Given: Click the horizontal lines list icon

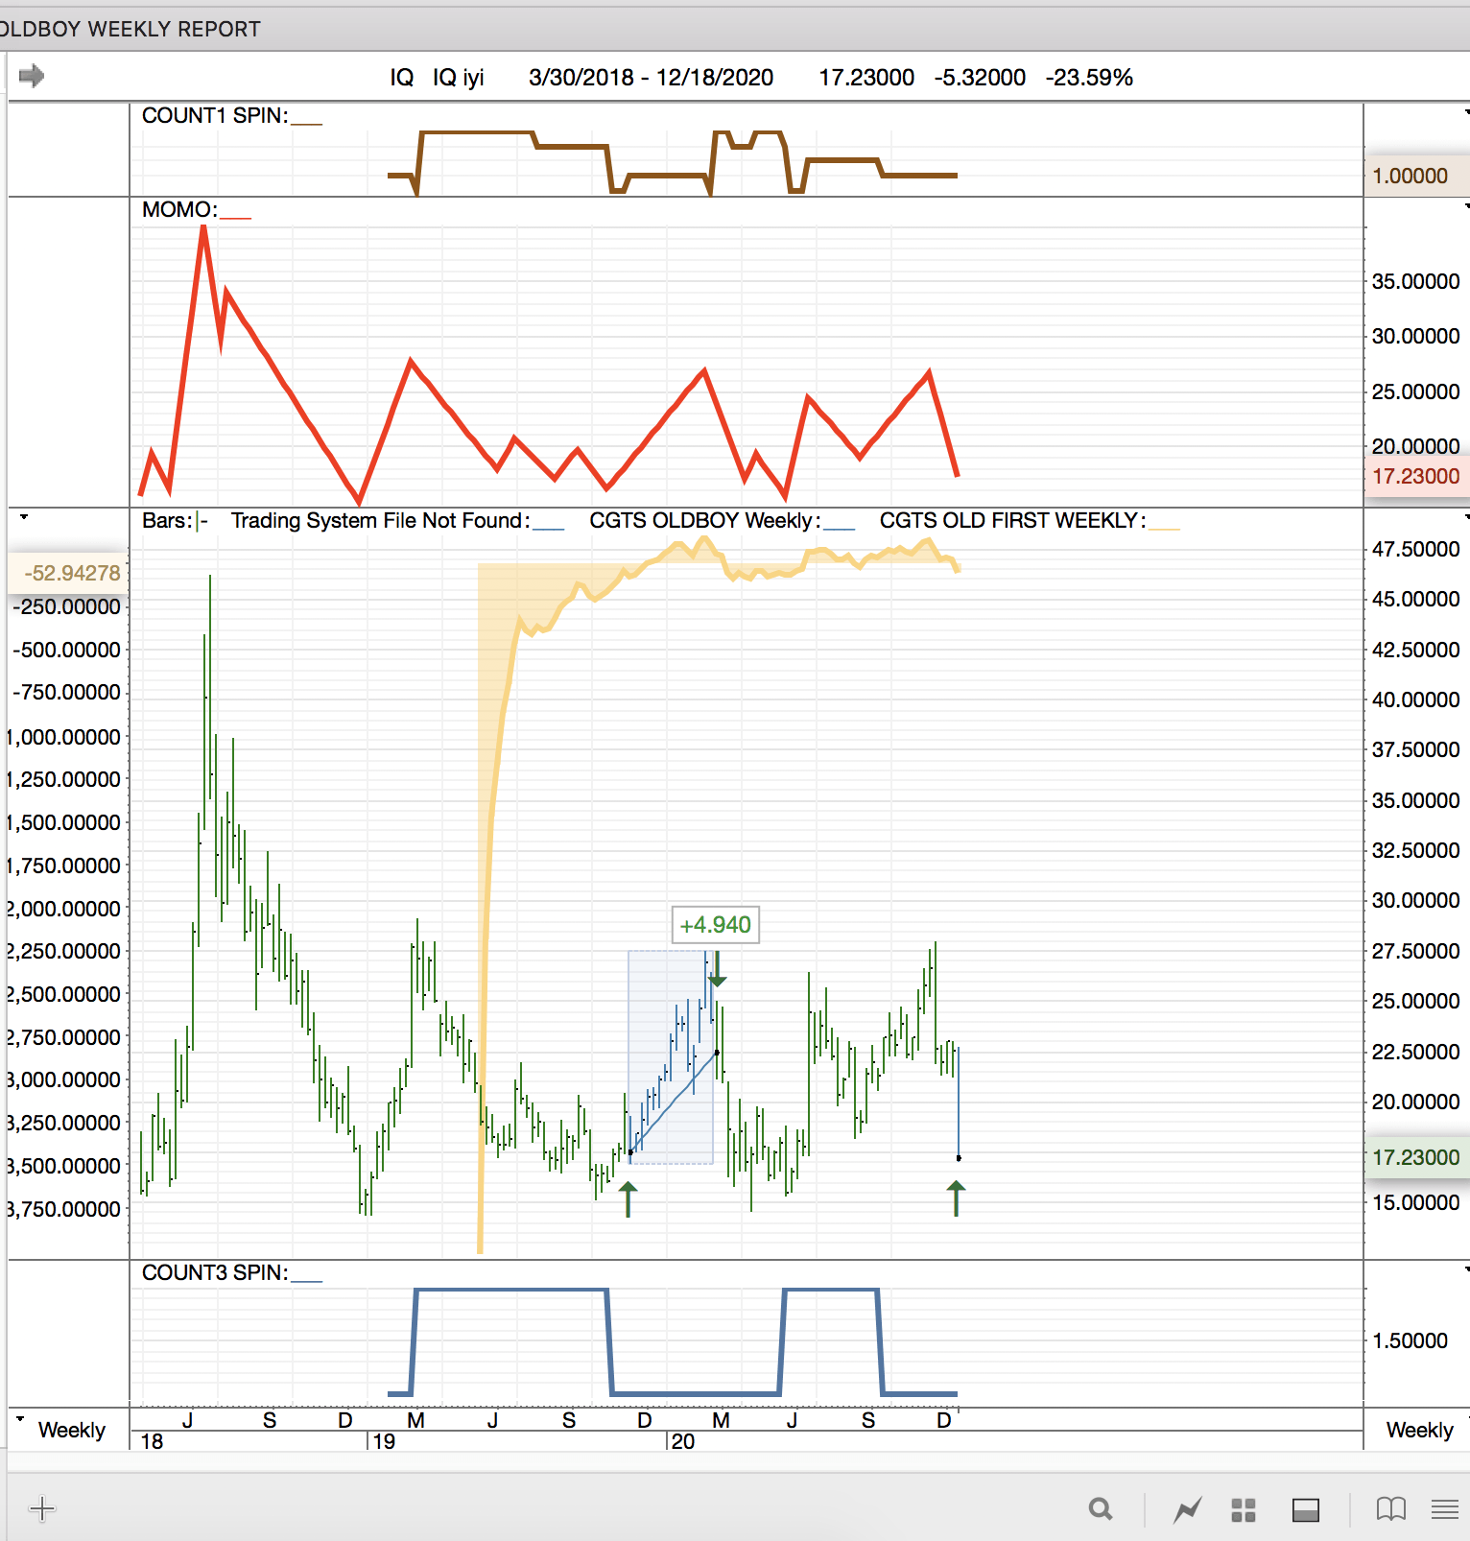Looking at the screenshot, I should point(1444,1509).
